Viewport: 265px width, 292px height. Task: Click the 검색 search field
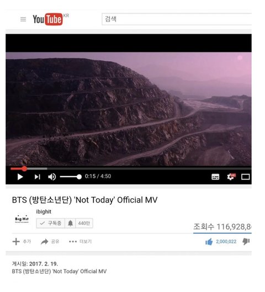177,19
